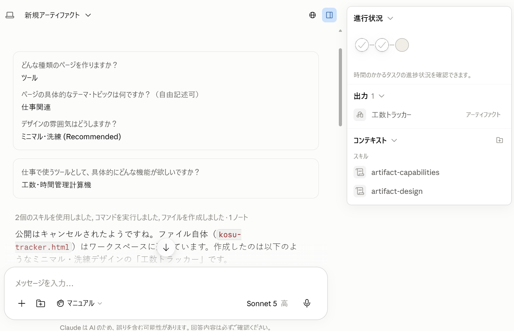514x331 pixels.
Task: Click the first completed progress step circle
Action: 362,45
